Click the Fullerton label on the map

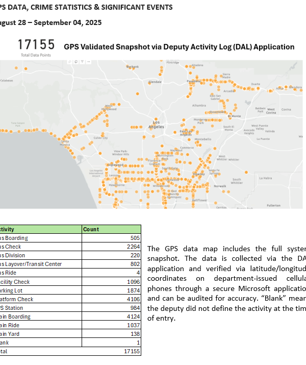click(273, 205)
